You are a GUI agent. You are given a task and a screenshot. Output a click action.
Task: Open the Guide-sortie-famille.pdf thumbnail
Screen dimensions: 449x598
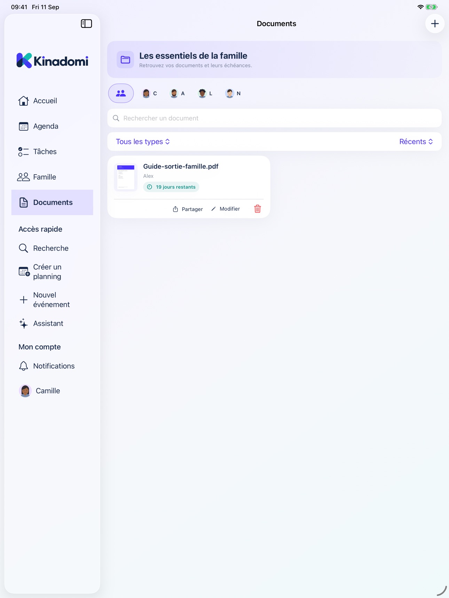click(126, 177)
